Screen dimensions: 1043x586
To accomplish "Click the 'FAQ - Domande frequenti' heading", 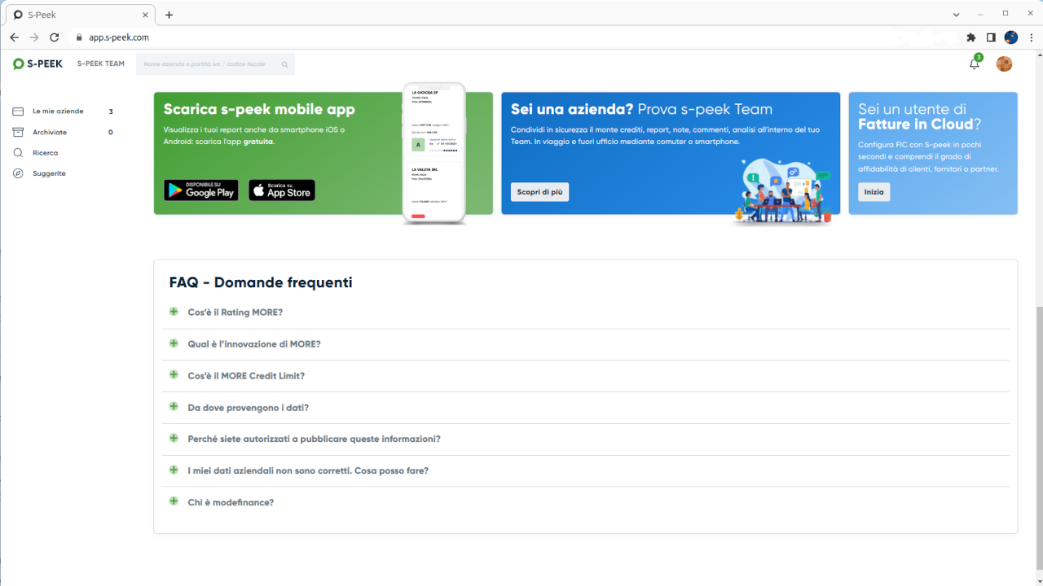I will (261, 283).
